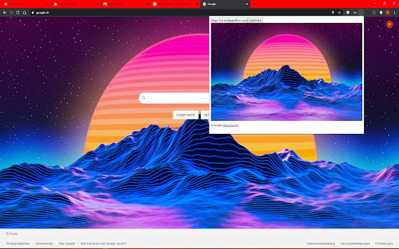Open a new tab with the plus button
The height and width of the screenshot is (249, 399).
tap(254, 4)
